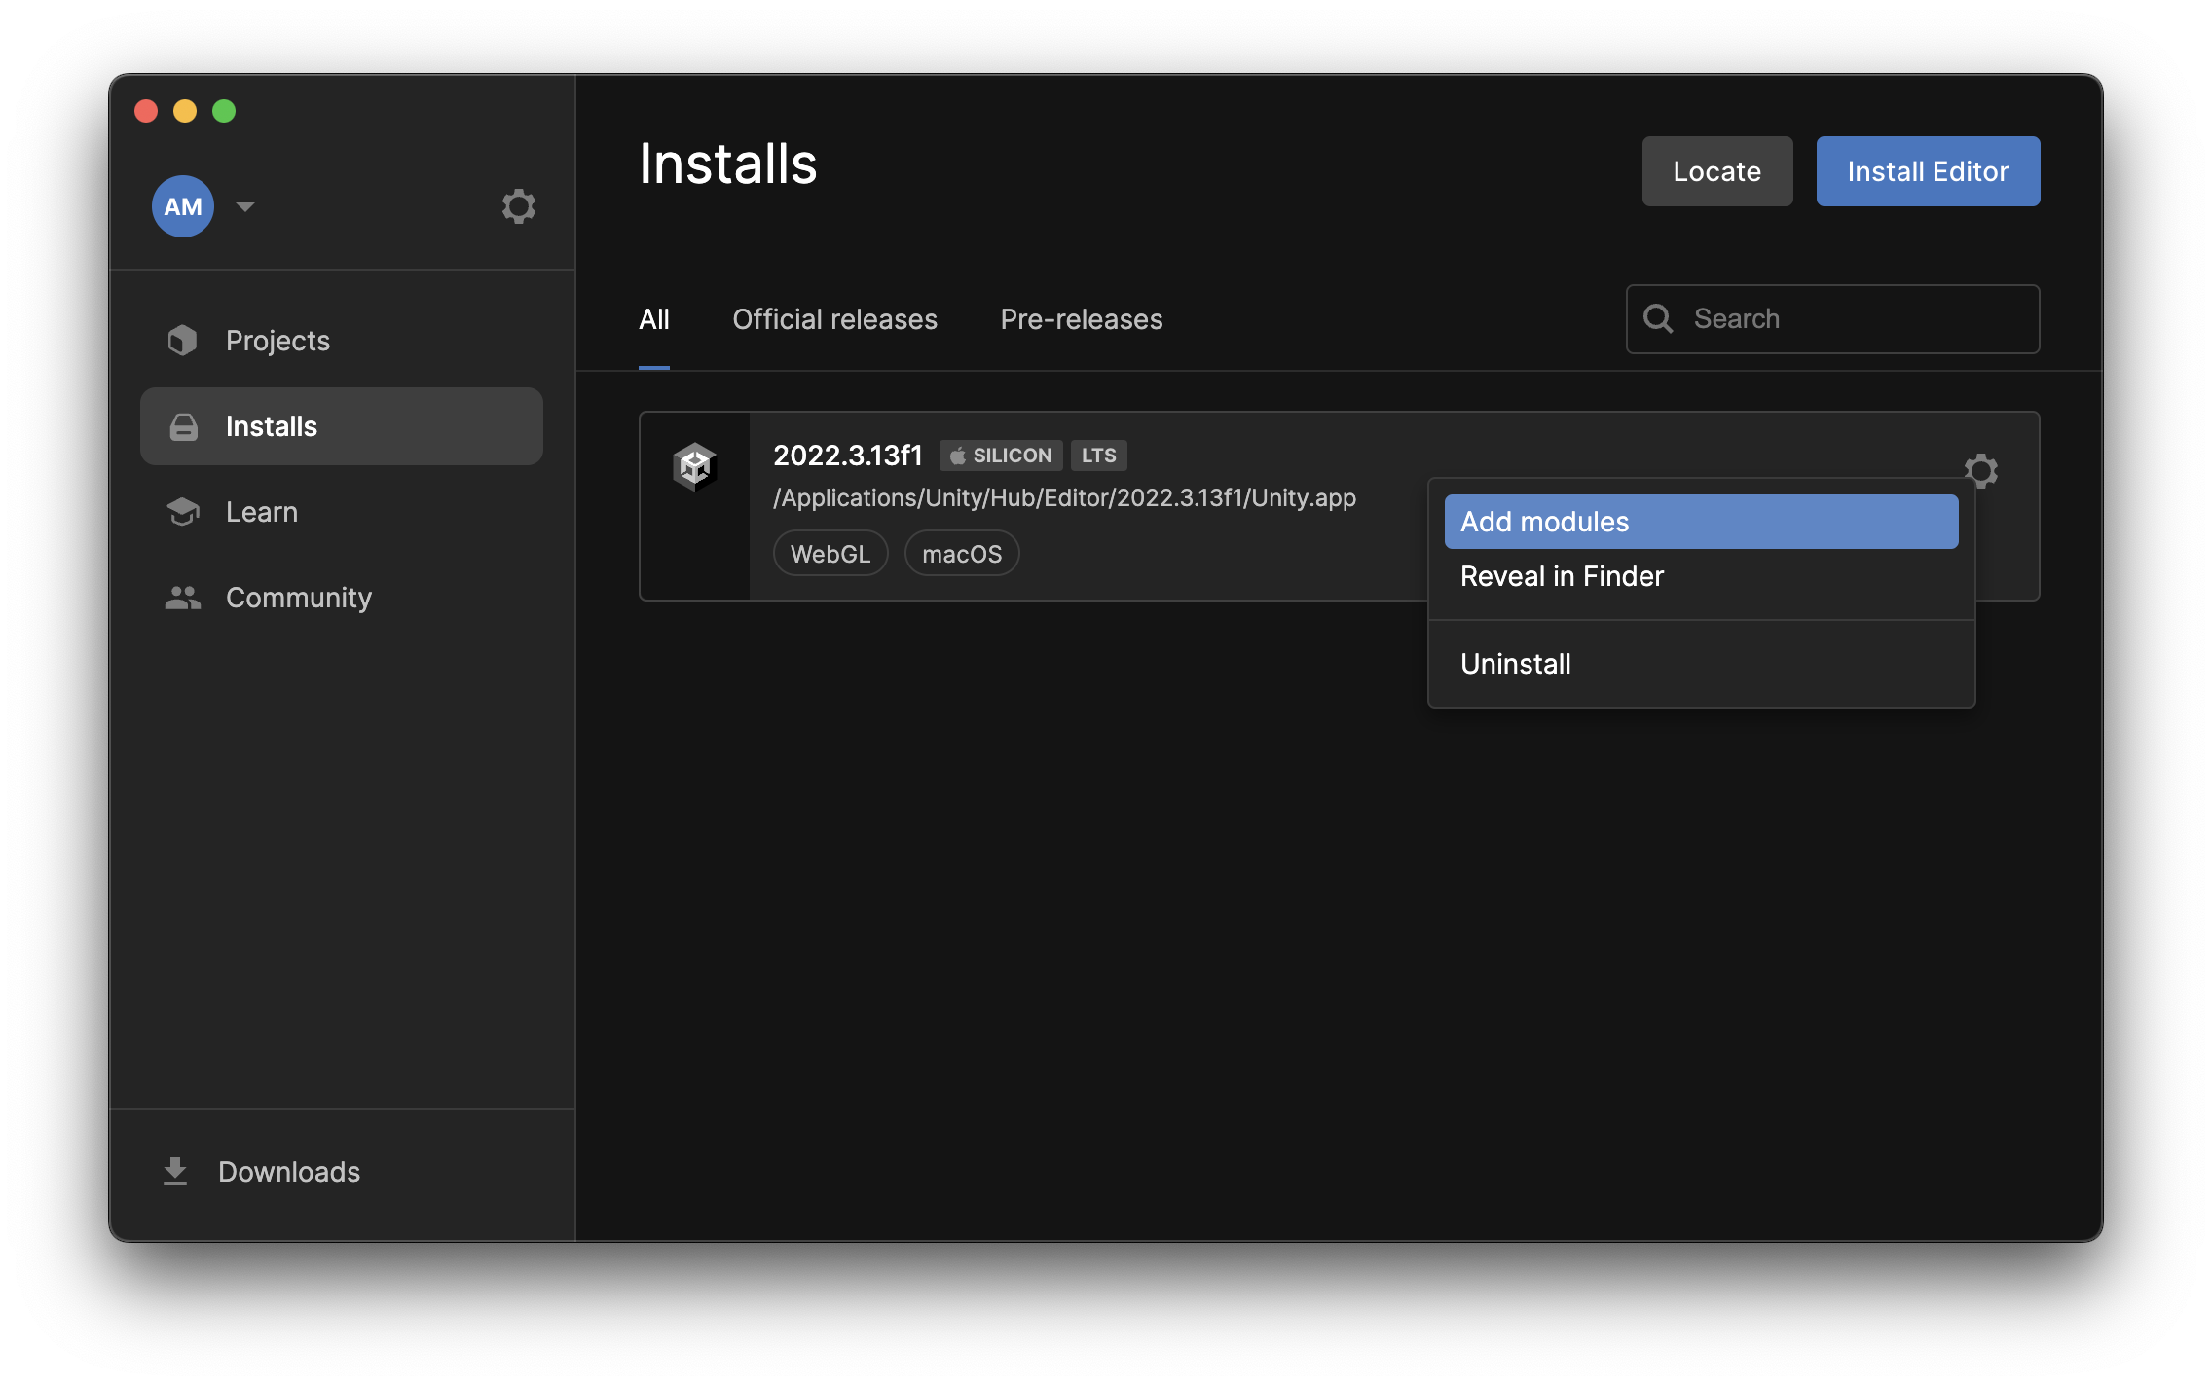Open the Projects section icon in sidebar
The width and height of the screenshot is (2212, 1386).
(183, 340)
